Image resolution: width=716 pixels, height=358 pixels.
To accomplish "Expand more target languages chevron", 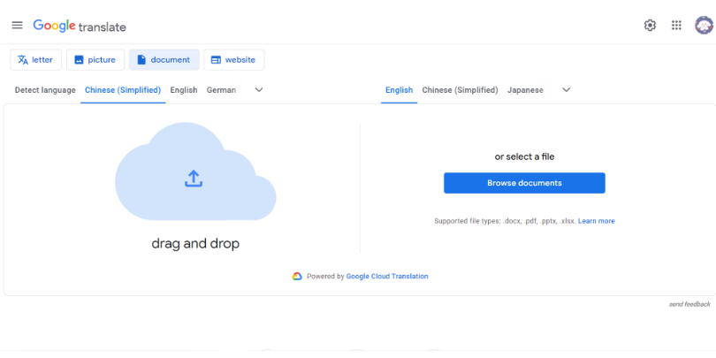I will pos(567,90).
